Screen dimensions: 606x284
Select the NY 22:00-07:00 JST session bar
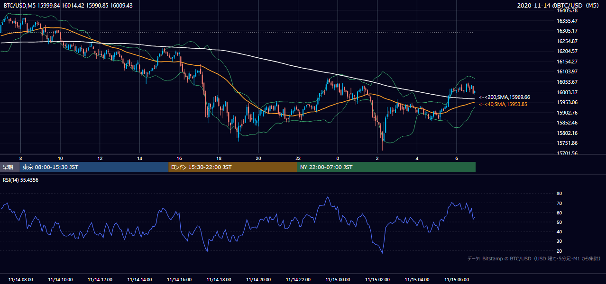386,167
